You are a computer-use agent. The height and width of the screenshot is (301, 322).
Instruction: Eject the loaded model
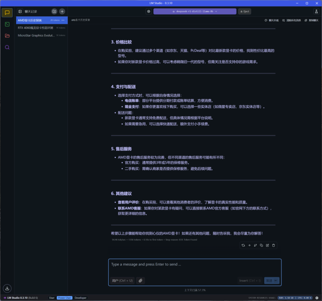coord(244,12)
